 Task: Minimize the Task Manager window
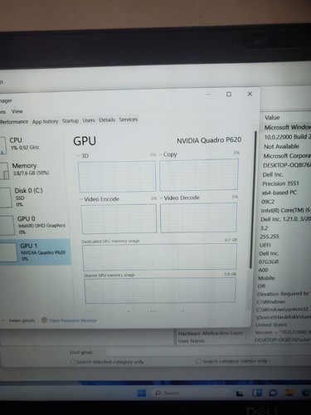[x=208, y=95]
